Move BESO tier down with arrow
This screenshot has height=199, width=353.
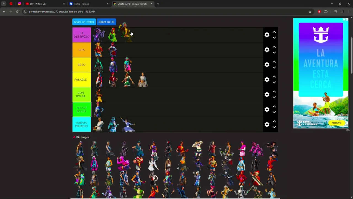point(274,67)
